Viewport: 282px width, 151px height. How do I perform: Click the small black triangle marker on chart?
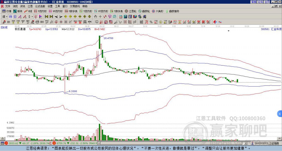229,31
